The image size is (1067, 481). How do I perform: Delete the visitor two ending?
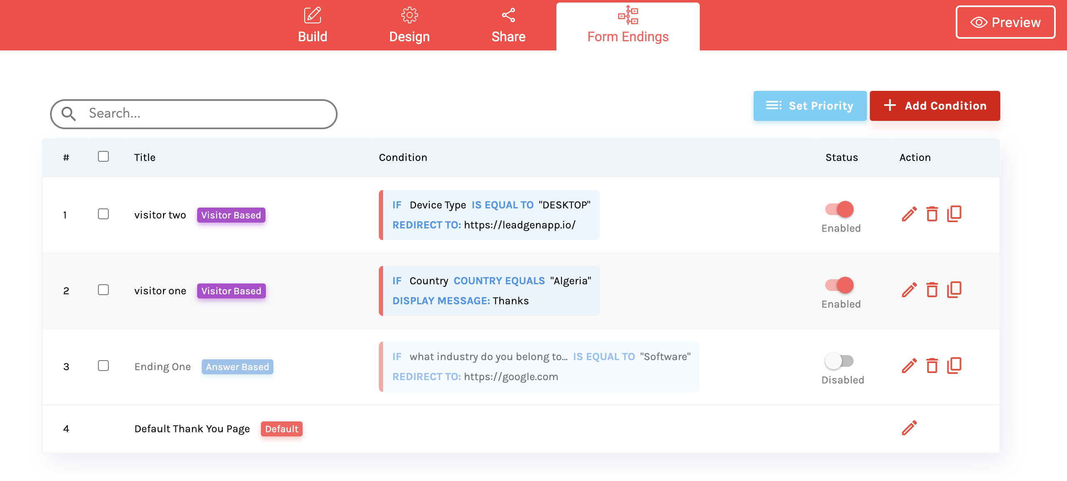pyautogui.click(x=932, y=214)
